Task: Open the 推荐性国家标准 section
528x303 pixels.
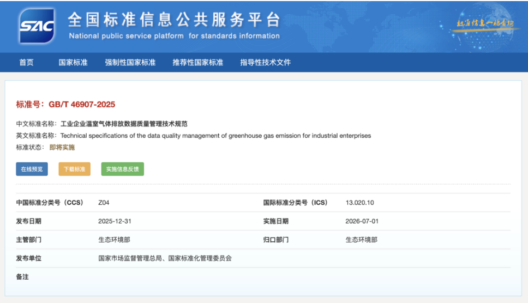Action: coord(198,63)
